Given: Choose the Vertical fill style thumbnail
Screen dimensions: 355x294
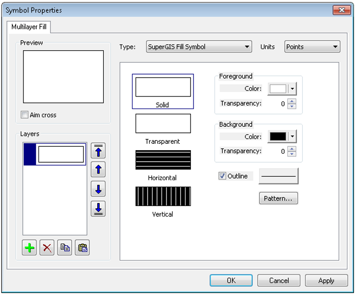Looking at the screenshot, I should coord(163,196).
